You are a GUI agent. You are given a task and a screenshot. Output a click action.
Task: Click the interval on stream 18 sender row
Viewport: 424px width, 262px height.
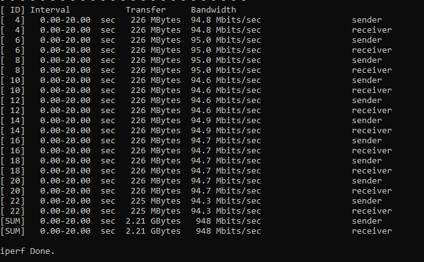pyautogui.click(x=65, y=161)
